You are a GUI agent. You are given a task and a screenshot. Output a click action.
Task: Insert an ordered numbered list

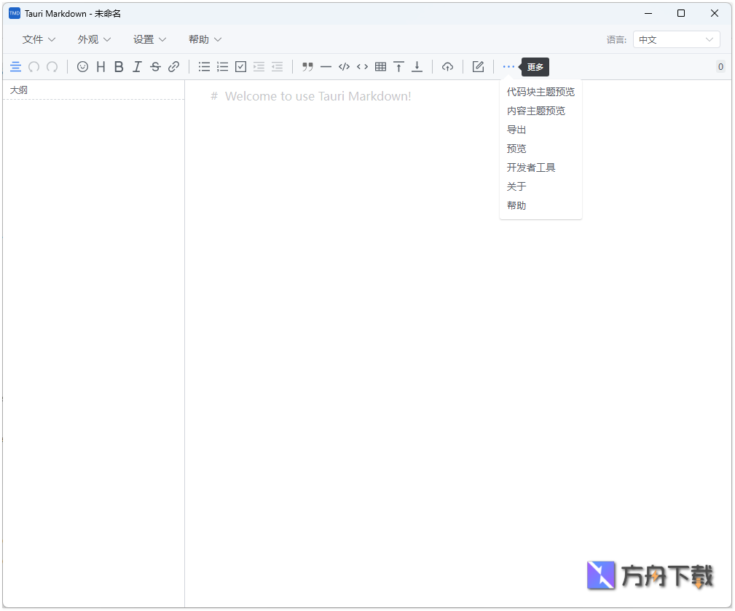(222, 67)
